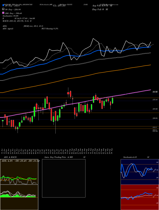Click the white 50 Day legend swatch

[x=3, y=9]
